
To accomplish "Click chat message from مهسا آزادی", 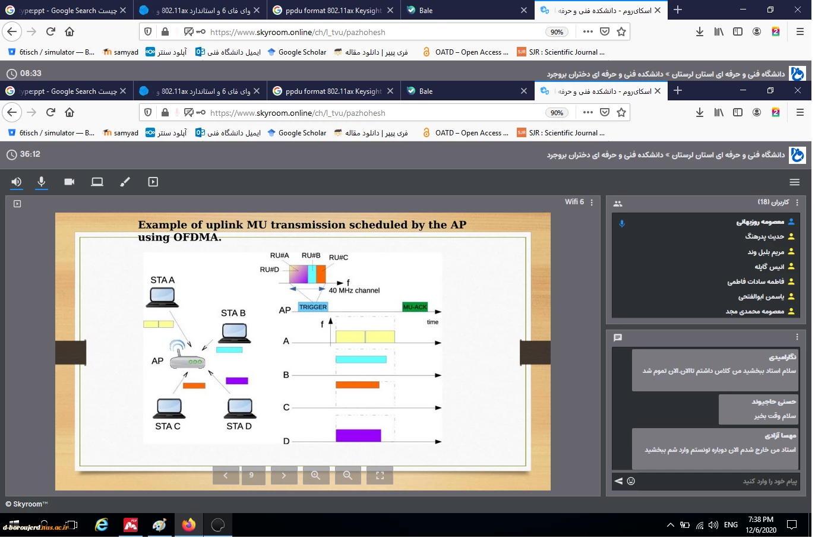I will [x=716, y=449].
